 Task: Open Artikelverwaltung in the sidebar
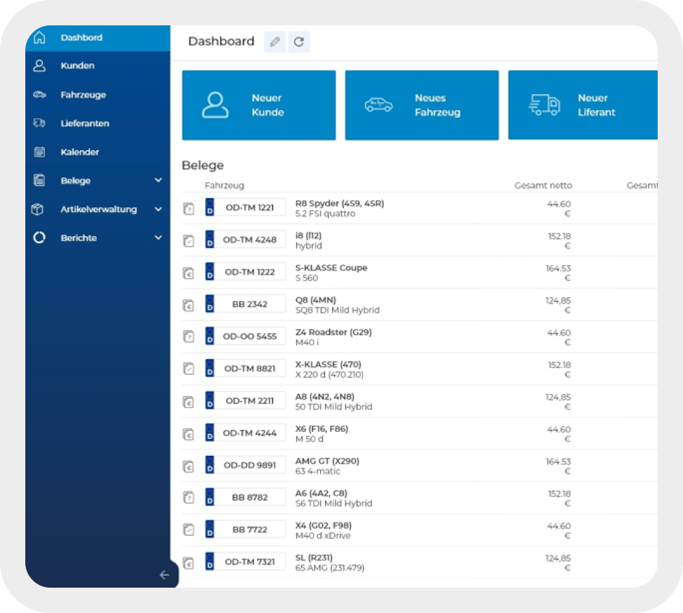(x=97, y=209)
